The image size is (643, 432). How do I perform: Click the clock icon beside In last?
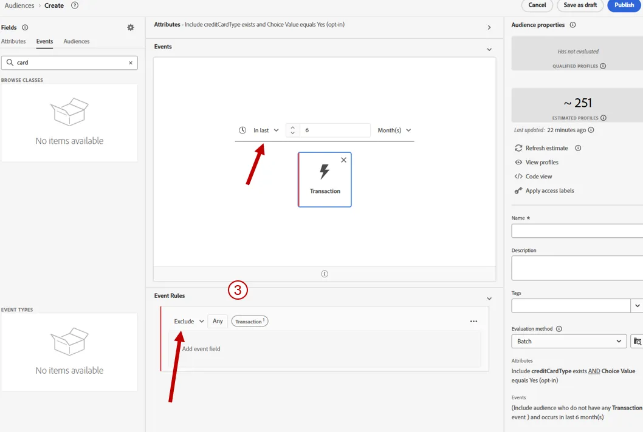point(242,130)
